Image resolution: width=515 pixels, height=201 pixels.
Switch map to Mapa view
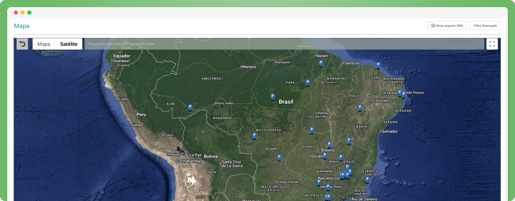[x=44, y=44]
